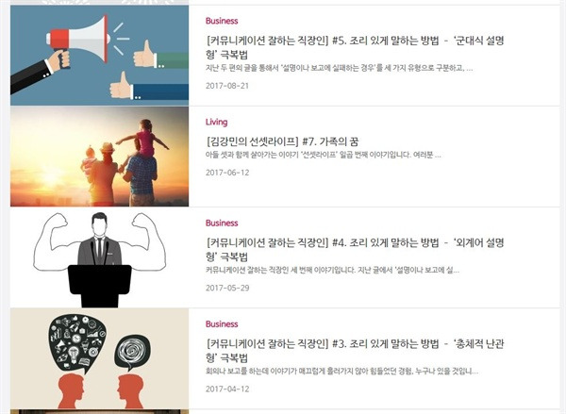Viewport: 566px width, 414px height.
Task: Open [김강민의 선셋라이프] #7. 가족의 꿈 title
Action: tap(282, 141)
